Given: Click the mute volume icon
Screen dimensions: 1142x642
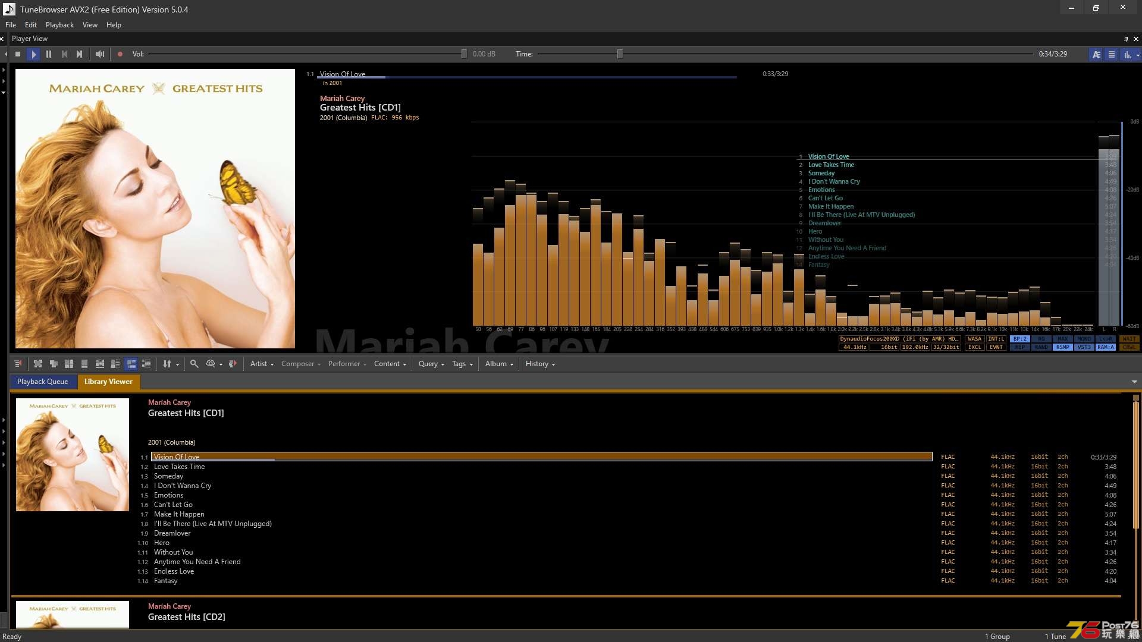Looking at the screenshot, I should click(x=99, y=53).
